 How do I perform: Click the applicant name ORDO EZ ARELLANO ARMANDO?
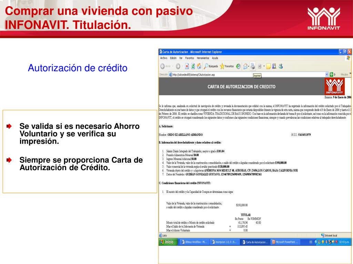pos(185,135)
